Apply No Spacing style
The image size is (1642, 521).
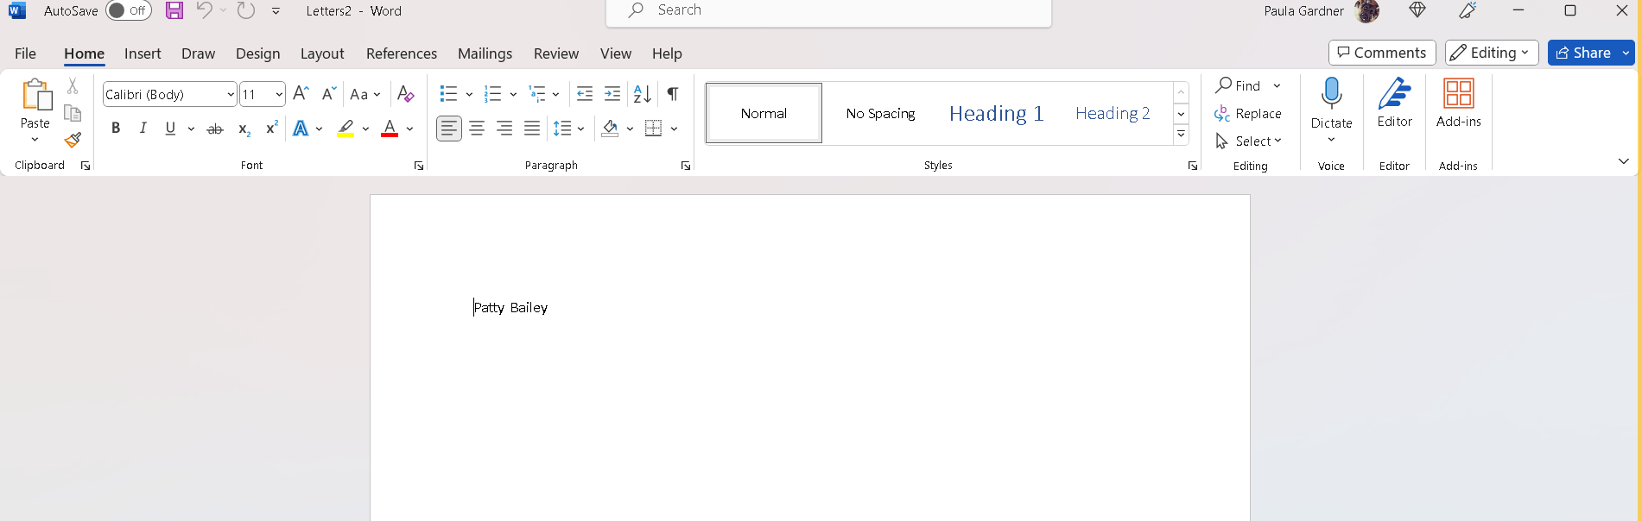pyautogui.click(x=880, y=113)
